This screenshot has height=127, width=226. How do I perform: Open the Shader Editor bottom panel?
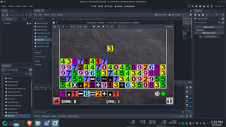73,116
